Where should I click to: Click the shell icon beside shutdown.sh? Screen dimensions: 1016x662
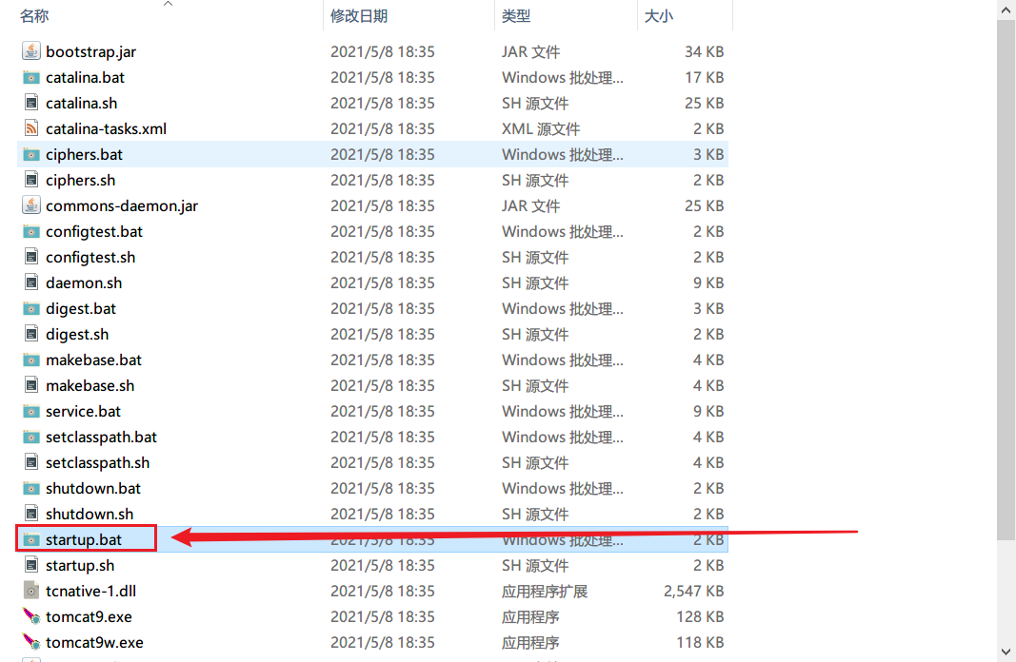(x=30, y=514)
